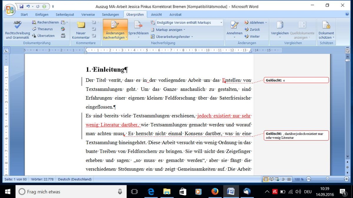
Task: Adjust the zoom slider in status bar
Action: (x=327, y=179)
